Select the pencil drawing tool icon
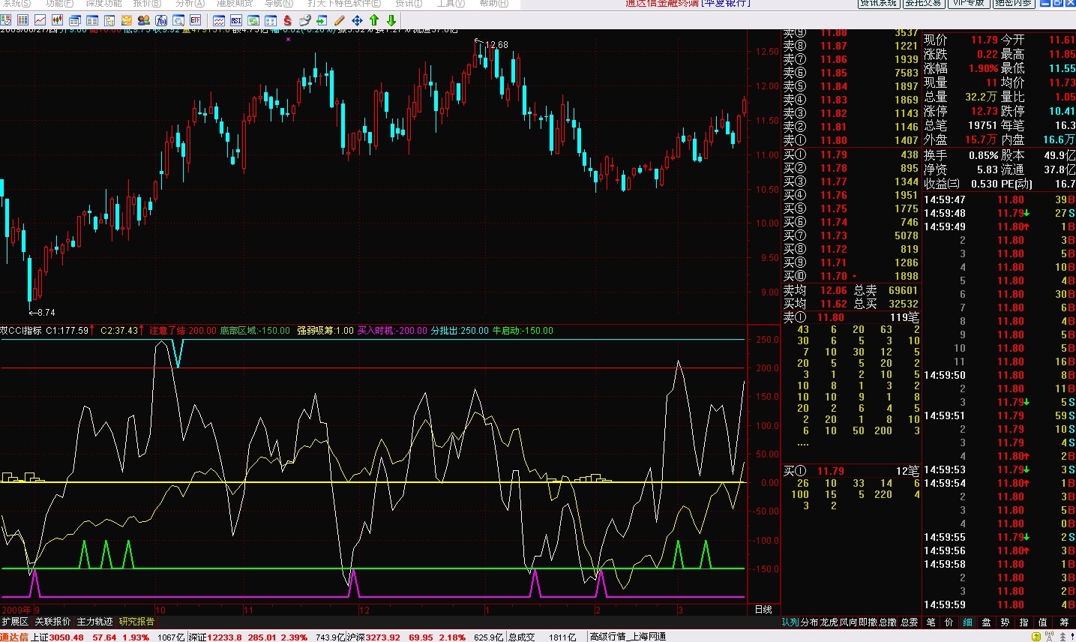 (x=340, y=20)
